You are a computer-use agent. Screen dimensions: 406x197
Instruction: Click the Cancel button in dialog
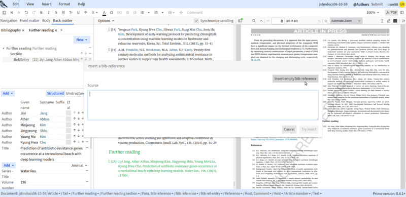289,129
